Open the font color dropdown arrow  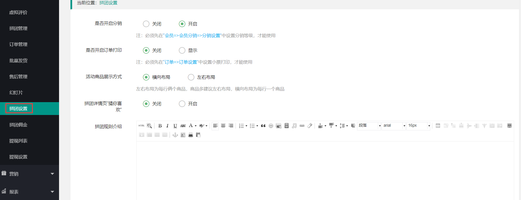196,126
